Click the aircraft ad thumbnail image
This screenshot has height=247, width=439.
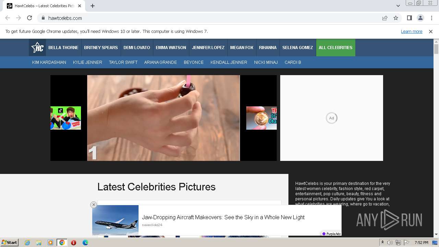116,221
